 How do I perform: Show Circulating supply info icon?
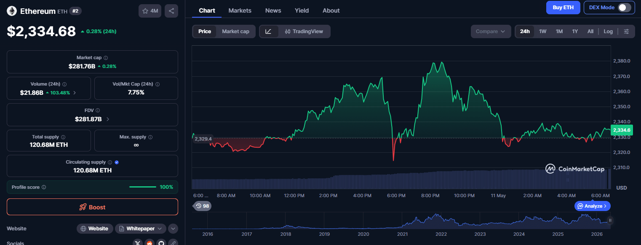click(x=110, y=162)
